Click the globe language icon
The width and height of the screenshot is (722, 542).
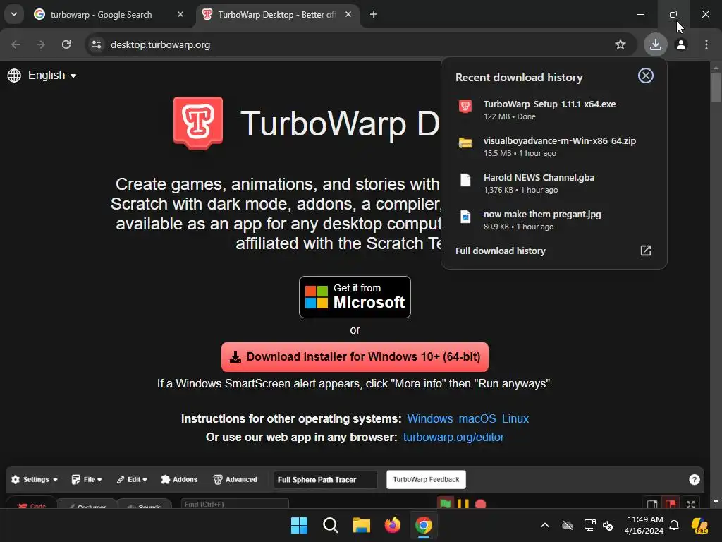pyautogui.click(x=14, y=75)
